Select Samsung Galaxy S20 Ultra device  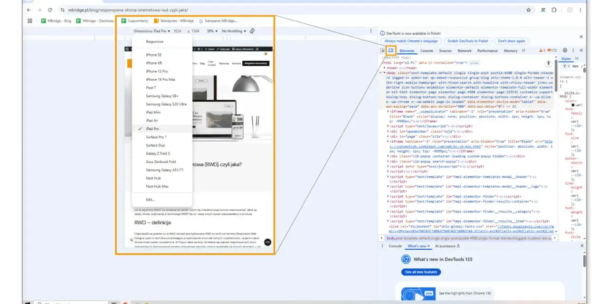162,104
